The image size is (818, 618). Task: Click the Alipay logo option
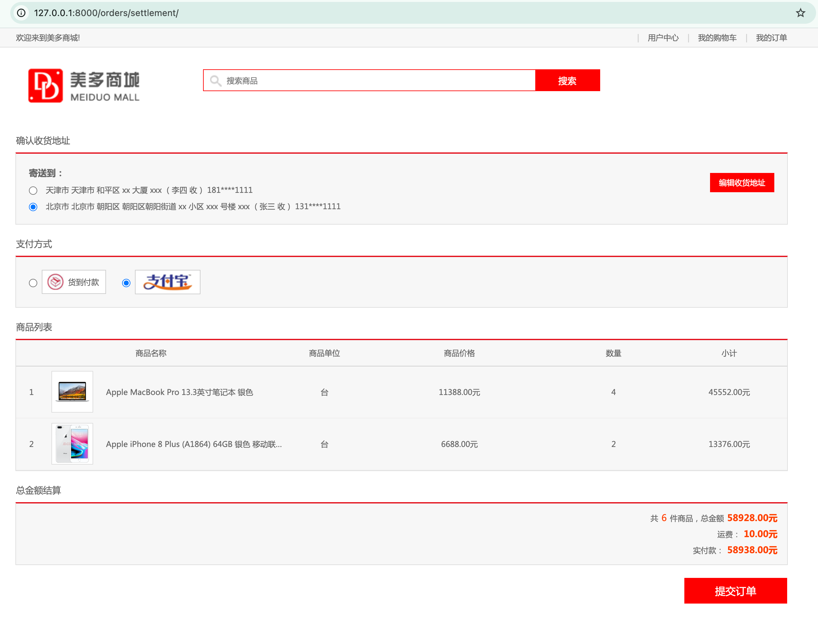167,282
